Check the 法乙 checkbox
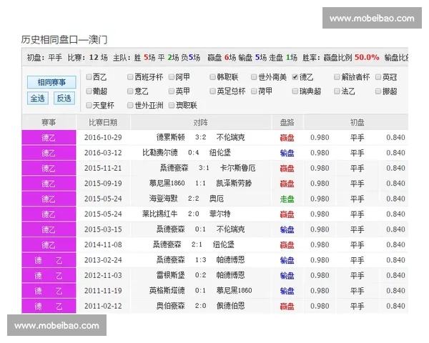429x343 pixels. pyautogui.click(x=337, y=91)
